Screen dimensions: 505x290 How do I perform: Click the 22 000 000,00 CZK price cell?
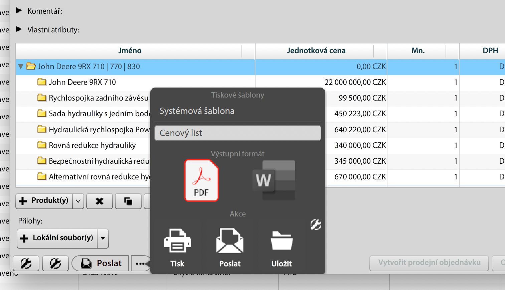click(355, 82)
